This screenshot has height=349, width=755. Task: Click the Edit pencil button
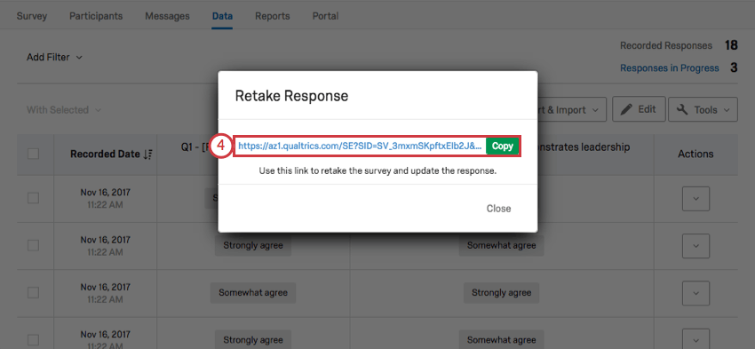click(x=639, y=109)
